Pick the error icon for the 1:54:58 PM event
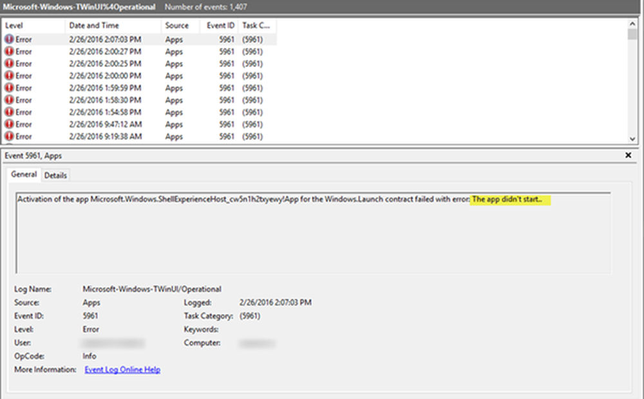 (x=9, y=112)
